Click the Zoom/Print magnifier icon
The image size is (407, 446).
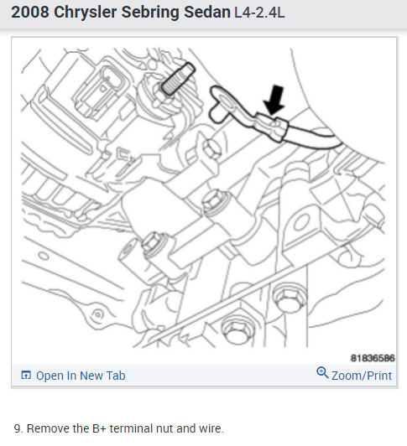pyautogui.click(x=322, y=372)
